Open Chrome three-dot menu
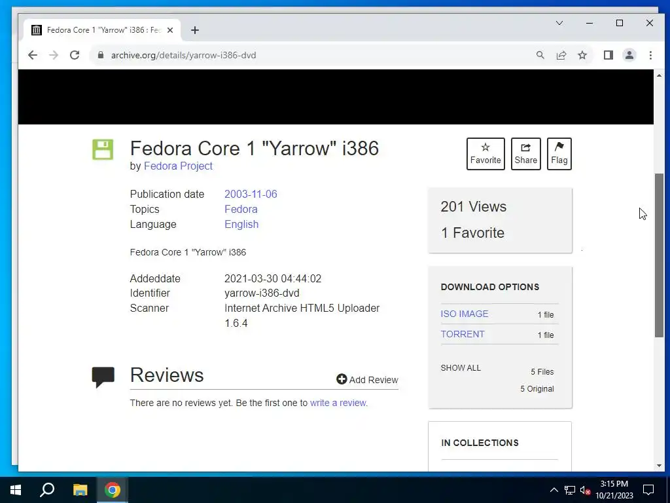Viewport: 670px width, 503px height. coord(650,55)
